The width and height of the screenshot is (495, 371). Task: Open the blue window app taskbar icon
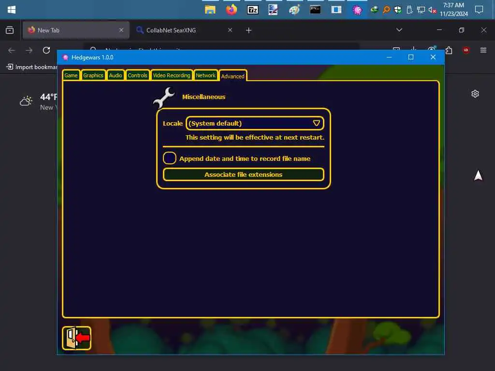[336, 10]
